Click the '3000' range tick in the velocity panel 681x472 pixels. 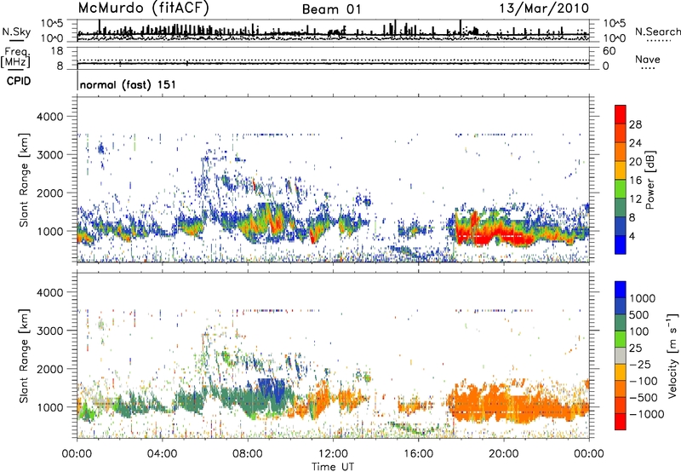(50, 331)
